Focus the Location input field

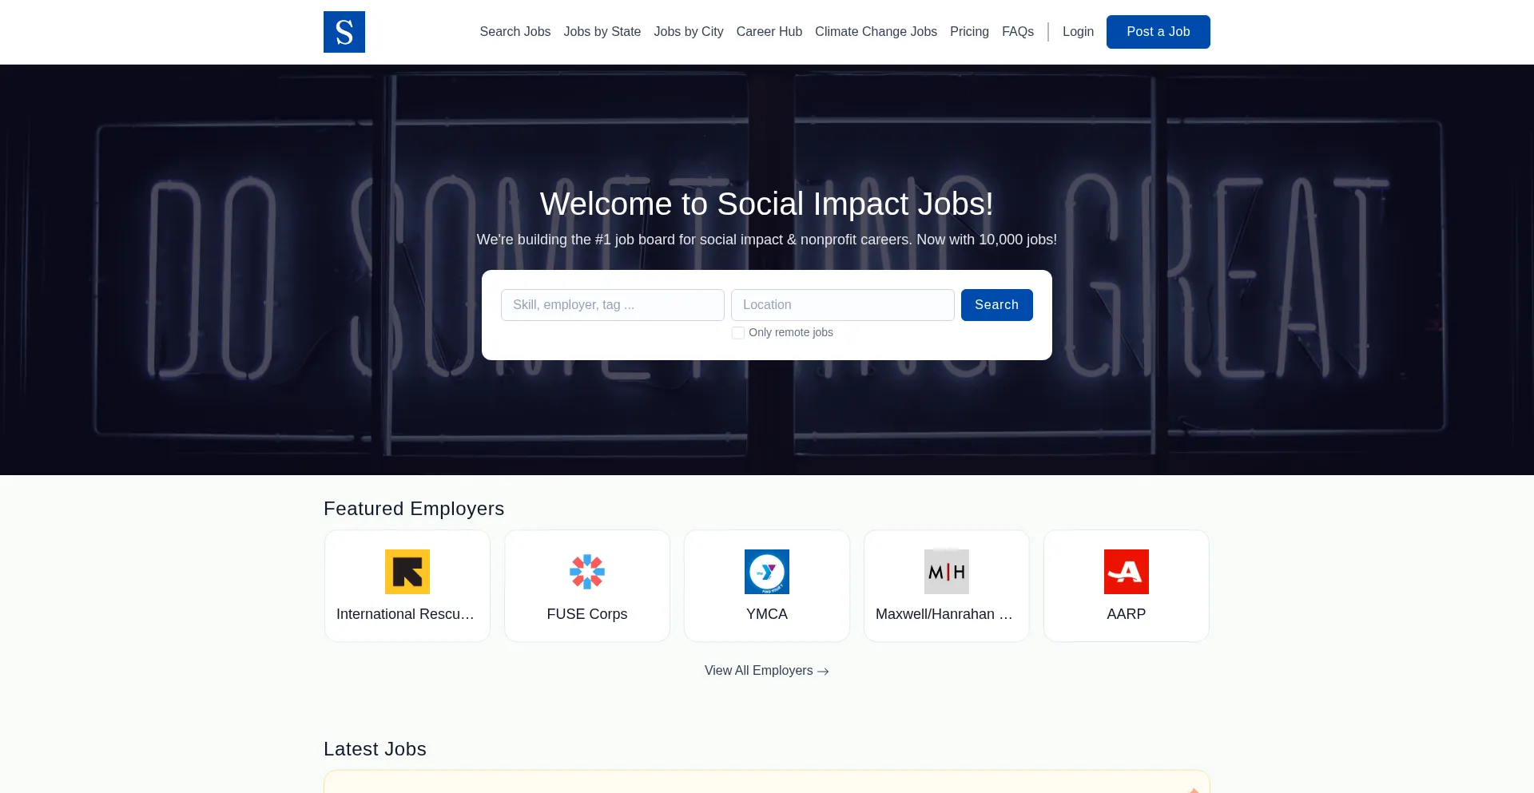pos(843,305)
